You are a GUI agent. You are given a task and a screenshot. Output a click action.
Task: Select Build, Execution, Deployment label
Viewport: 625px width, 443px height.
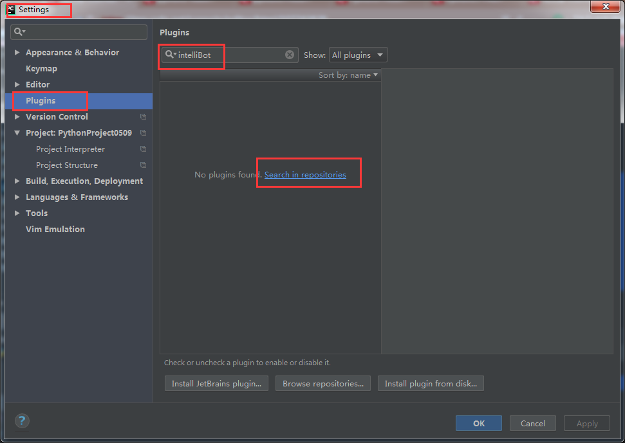[84, 181]
